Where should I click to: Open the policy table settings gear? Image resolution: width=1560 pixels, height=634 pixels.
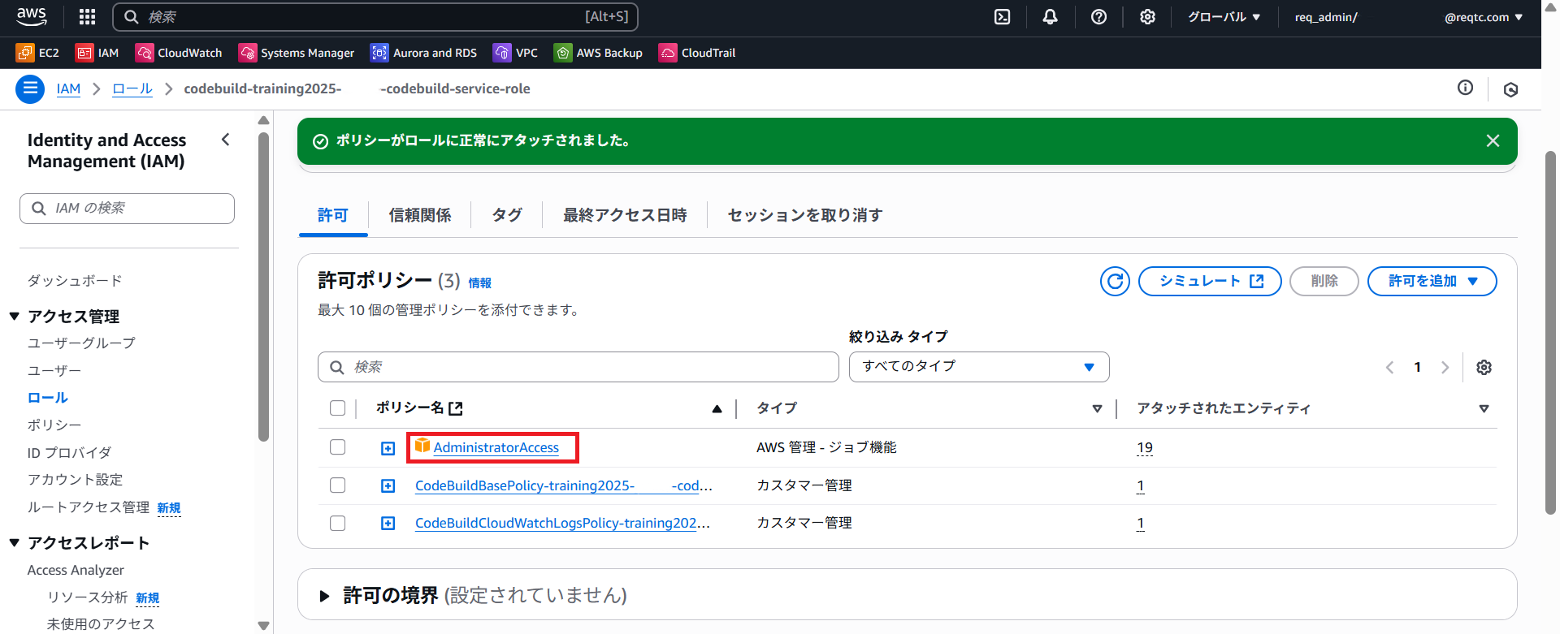(x=1484, y=367)
